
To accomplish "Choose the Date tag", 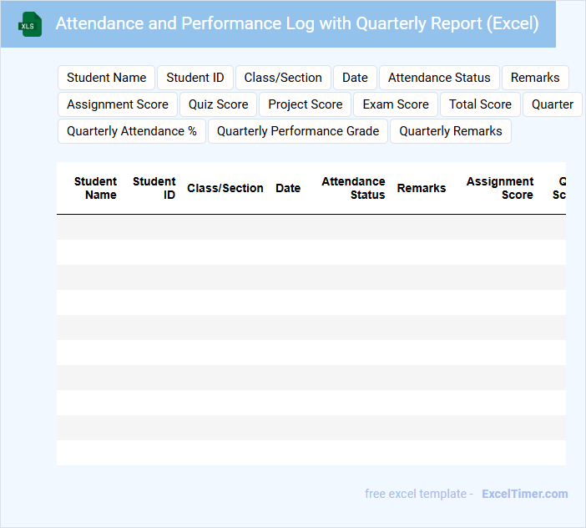I will 355,78.
